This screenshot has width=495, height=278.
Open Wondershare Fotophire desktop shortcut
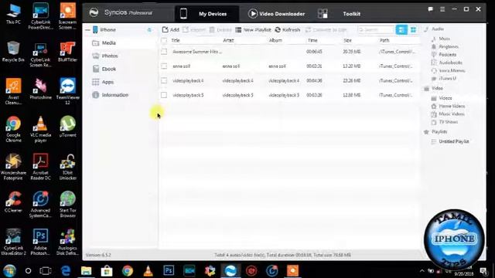pyautogui.click(x=13, y=167)
